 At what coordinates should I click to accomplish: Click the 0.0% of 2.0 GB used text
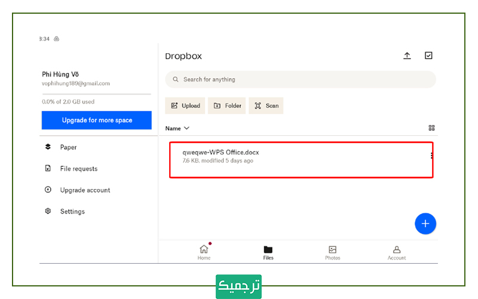68,102
